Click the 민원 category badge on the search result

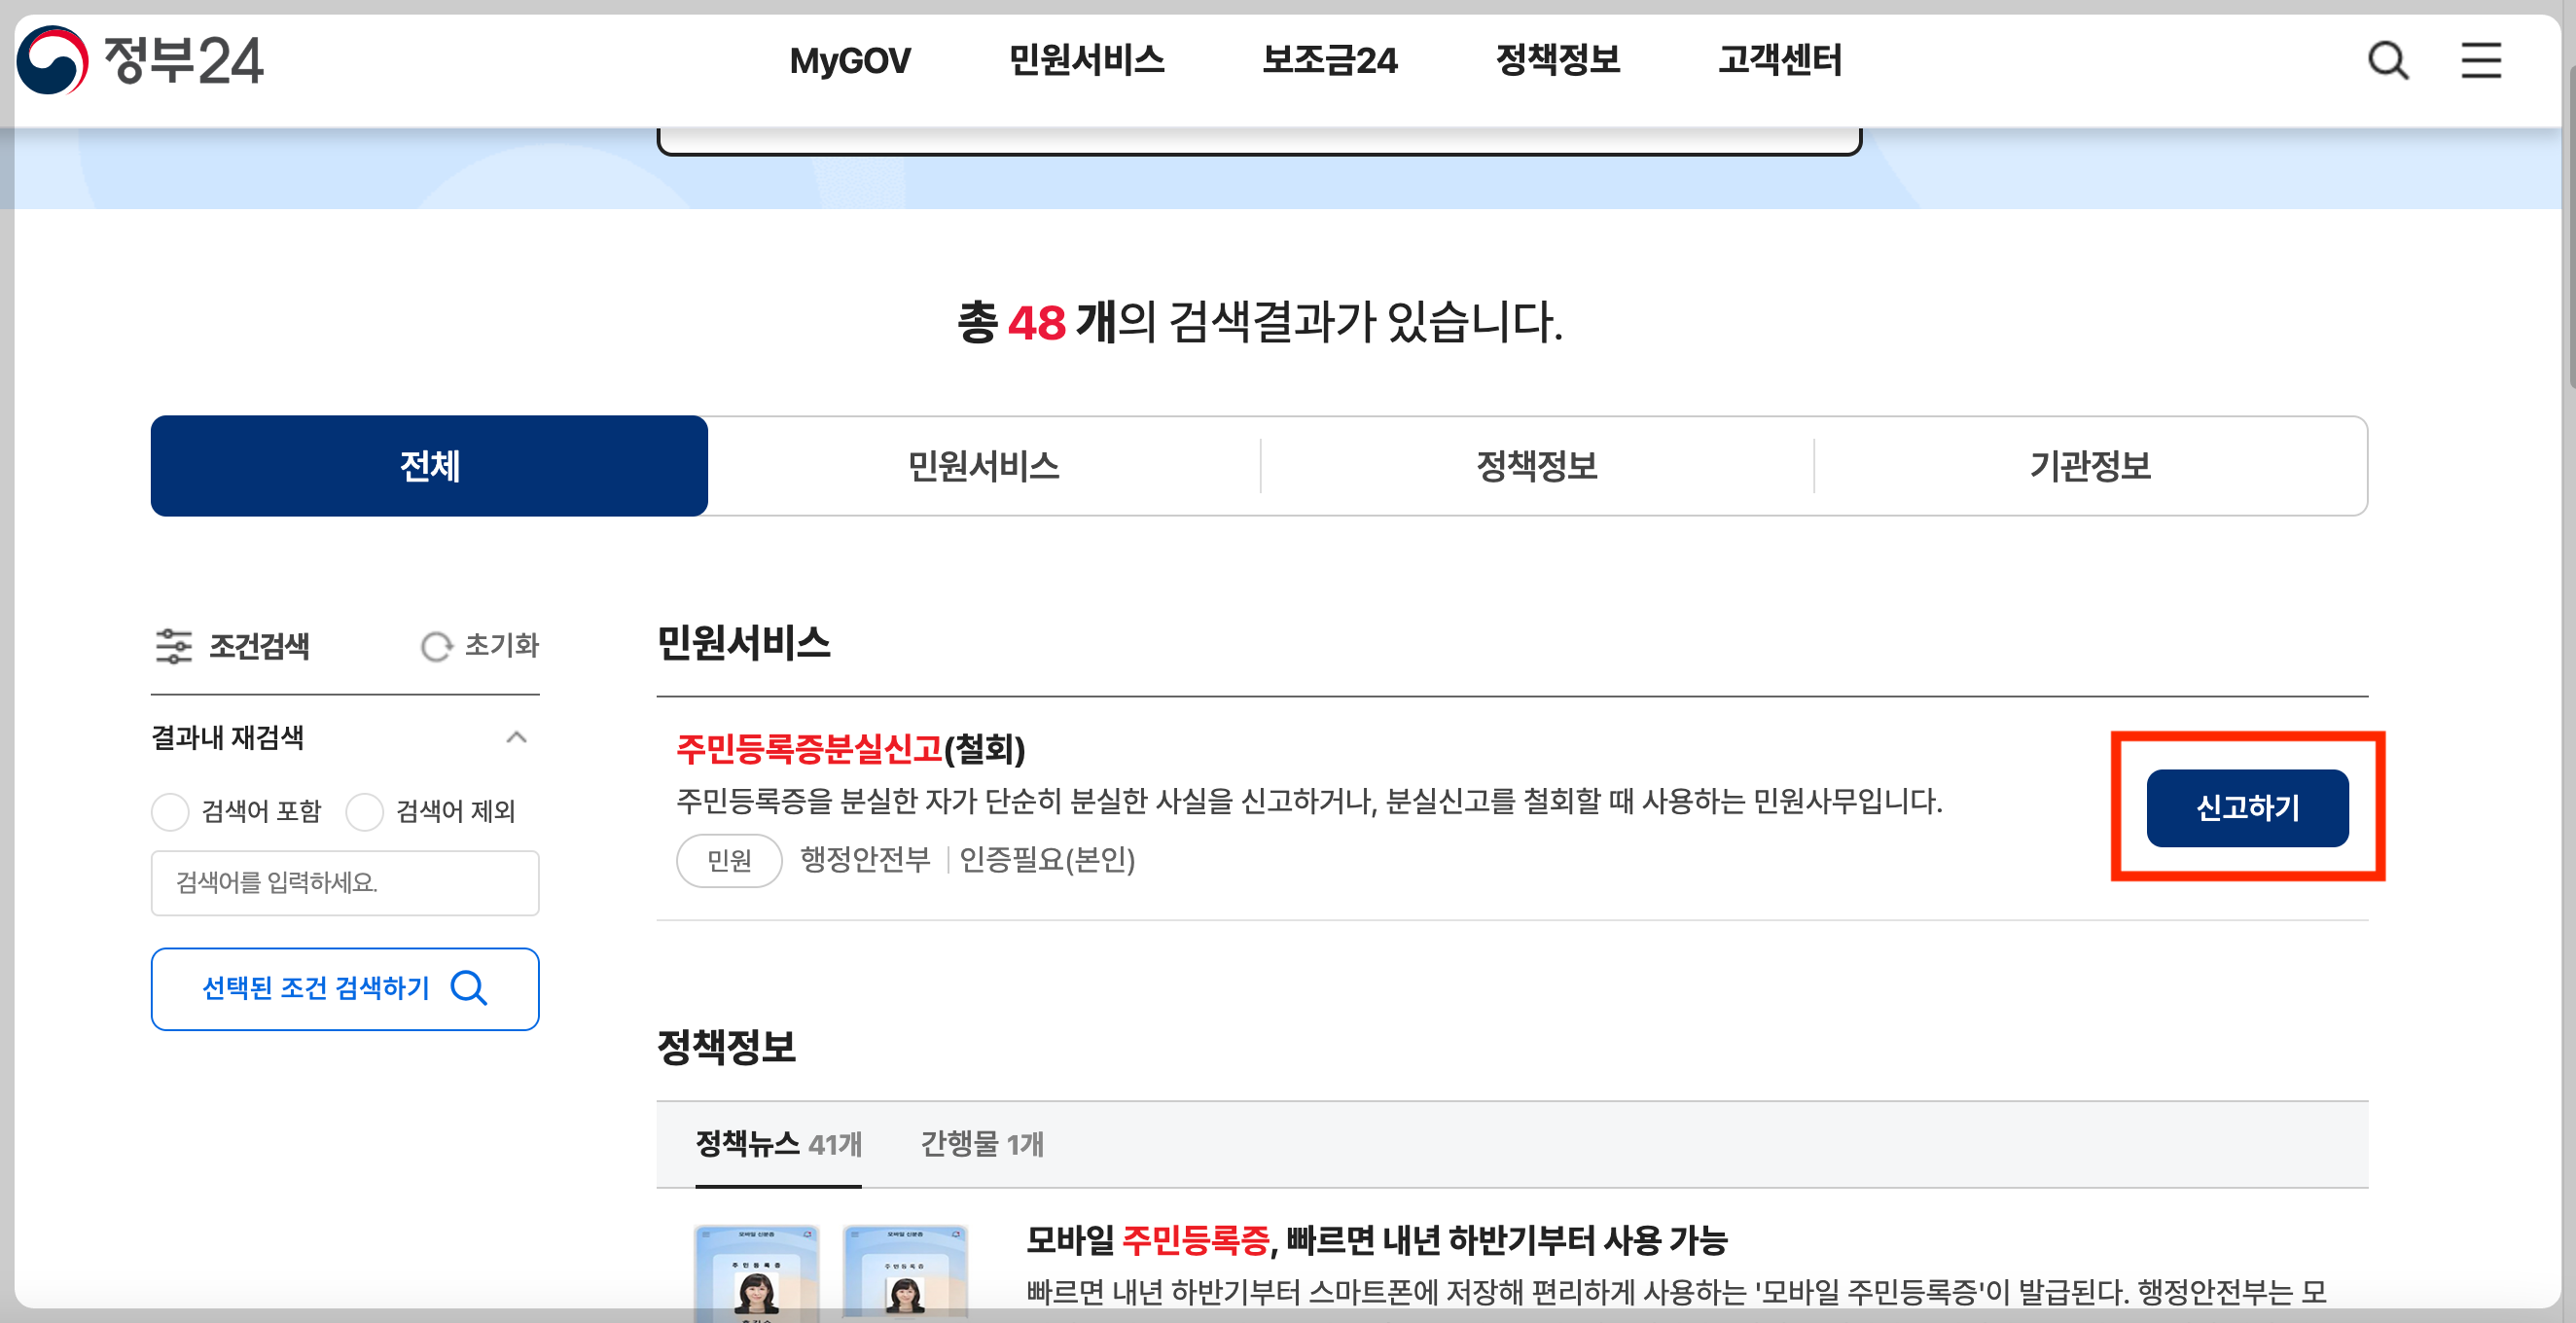click(728, 860)
